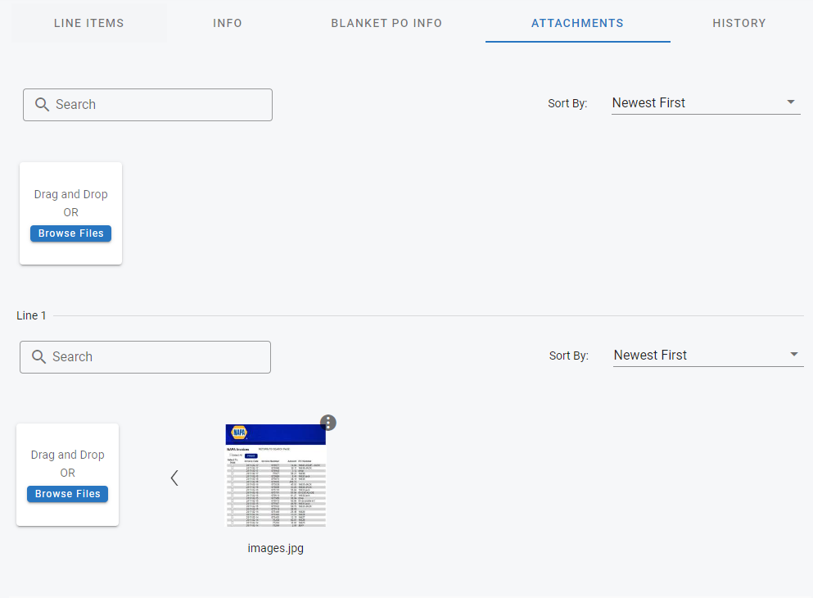Open the Info tab
The width and height of the screenshot is (813, 598).
click(228, 23)
